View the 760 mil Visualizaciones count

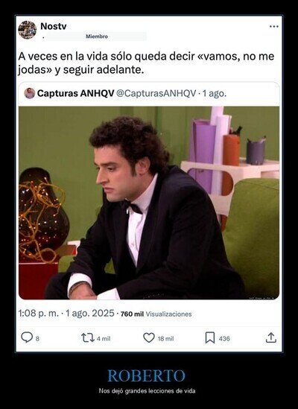pyautogui.click(x=156, y=314)
